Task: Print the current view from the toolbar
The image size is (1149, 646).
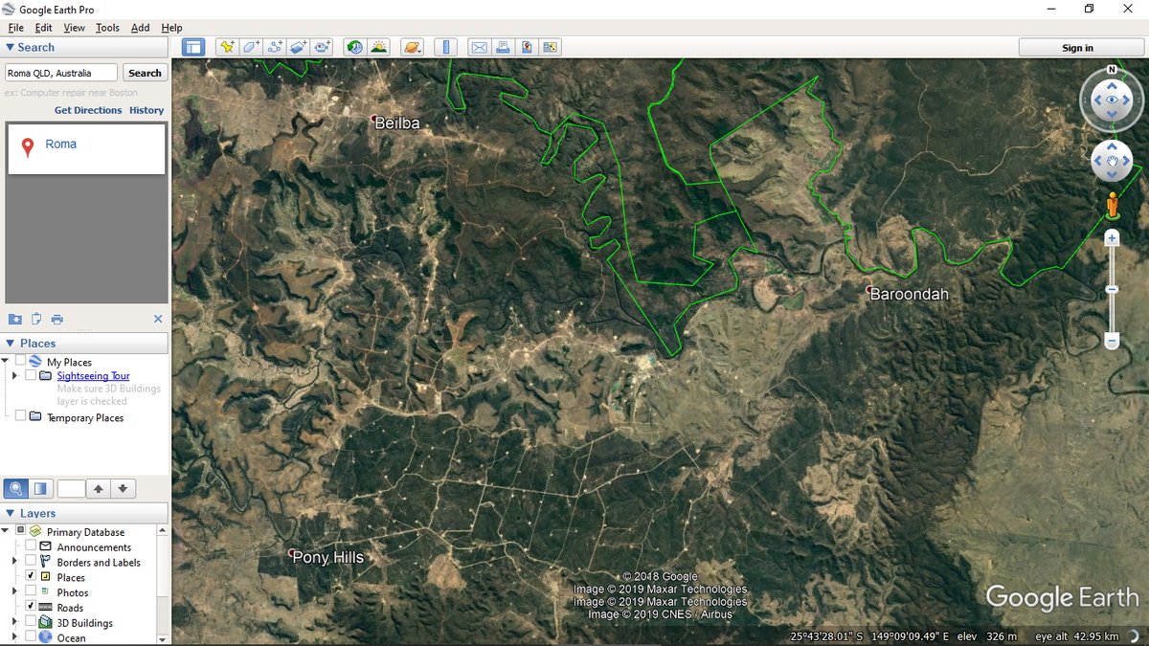Action: pyautogui.click(x=503, y=47)
